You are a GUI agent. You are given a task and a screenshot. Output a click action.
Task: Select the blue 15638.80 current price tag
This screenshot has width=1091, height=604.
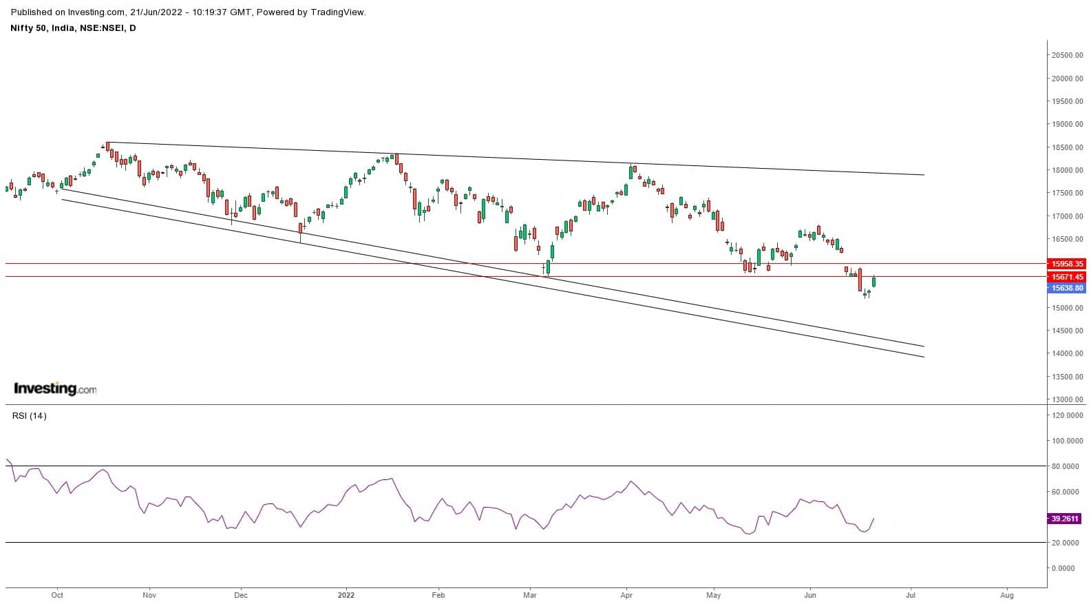tap(1066, 289)
